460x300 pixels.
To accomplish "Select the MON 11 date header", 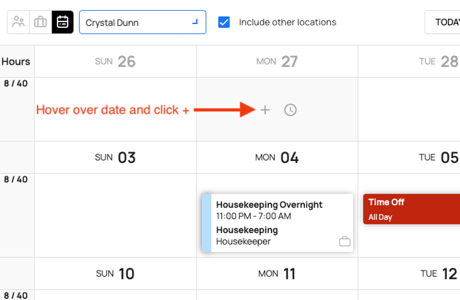I will (x=277, y=273).
